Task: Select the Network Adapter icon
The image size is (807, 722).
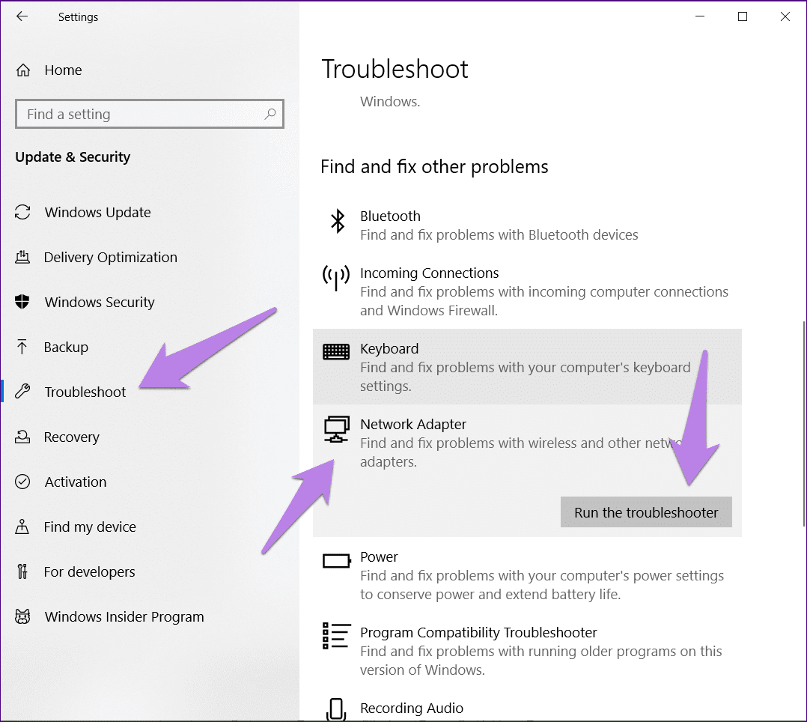Action: coord(336,429)
